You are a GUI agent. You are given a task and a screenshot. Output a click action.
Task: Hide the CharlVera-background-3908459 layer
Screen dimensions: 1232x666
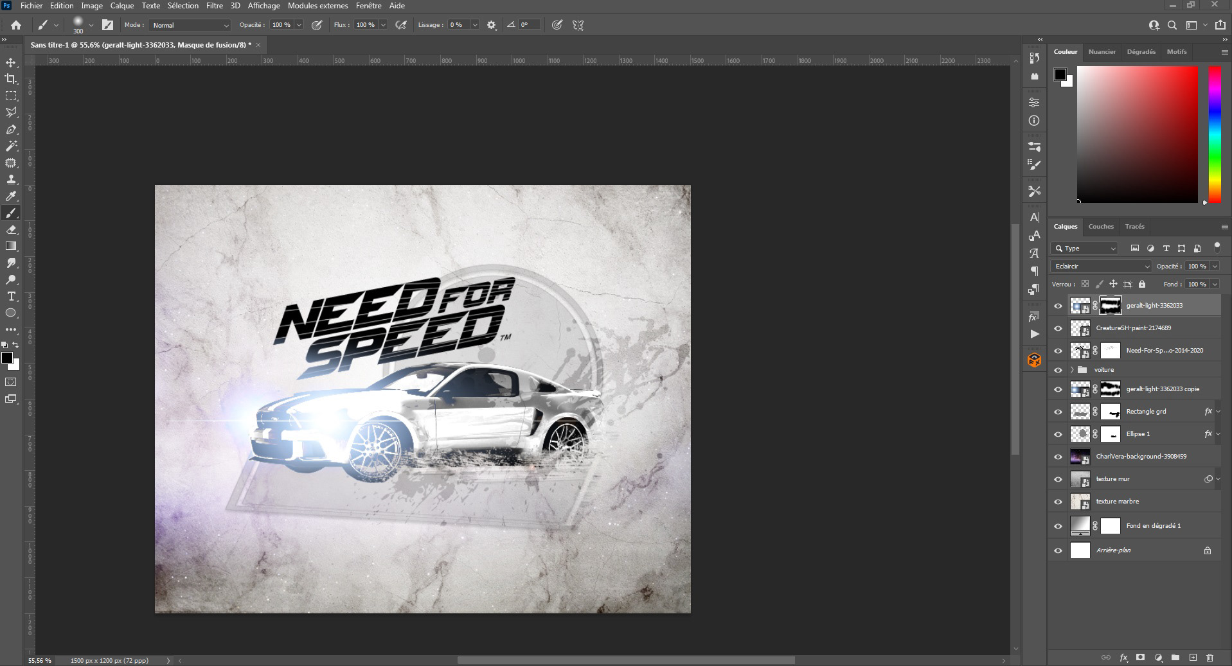coord(1058,457)
